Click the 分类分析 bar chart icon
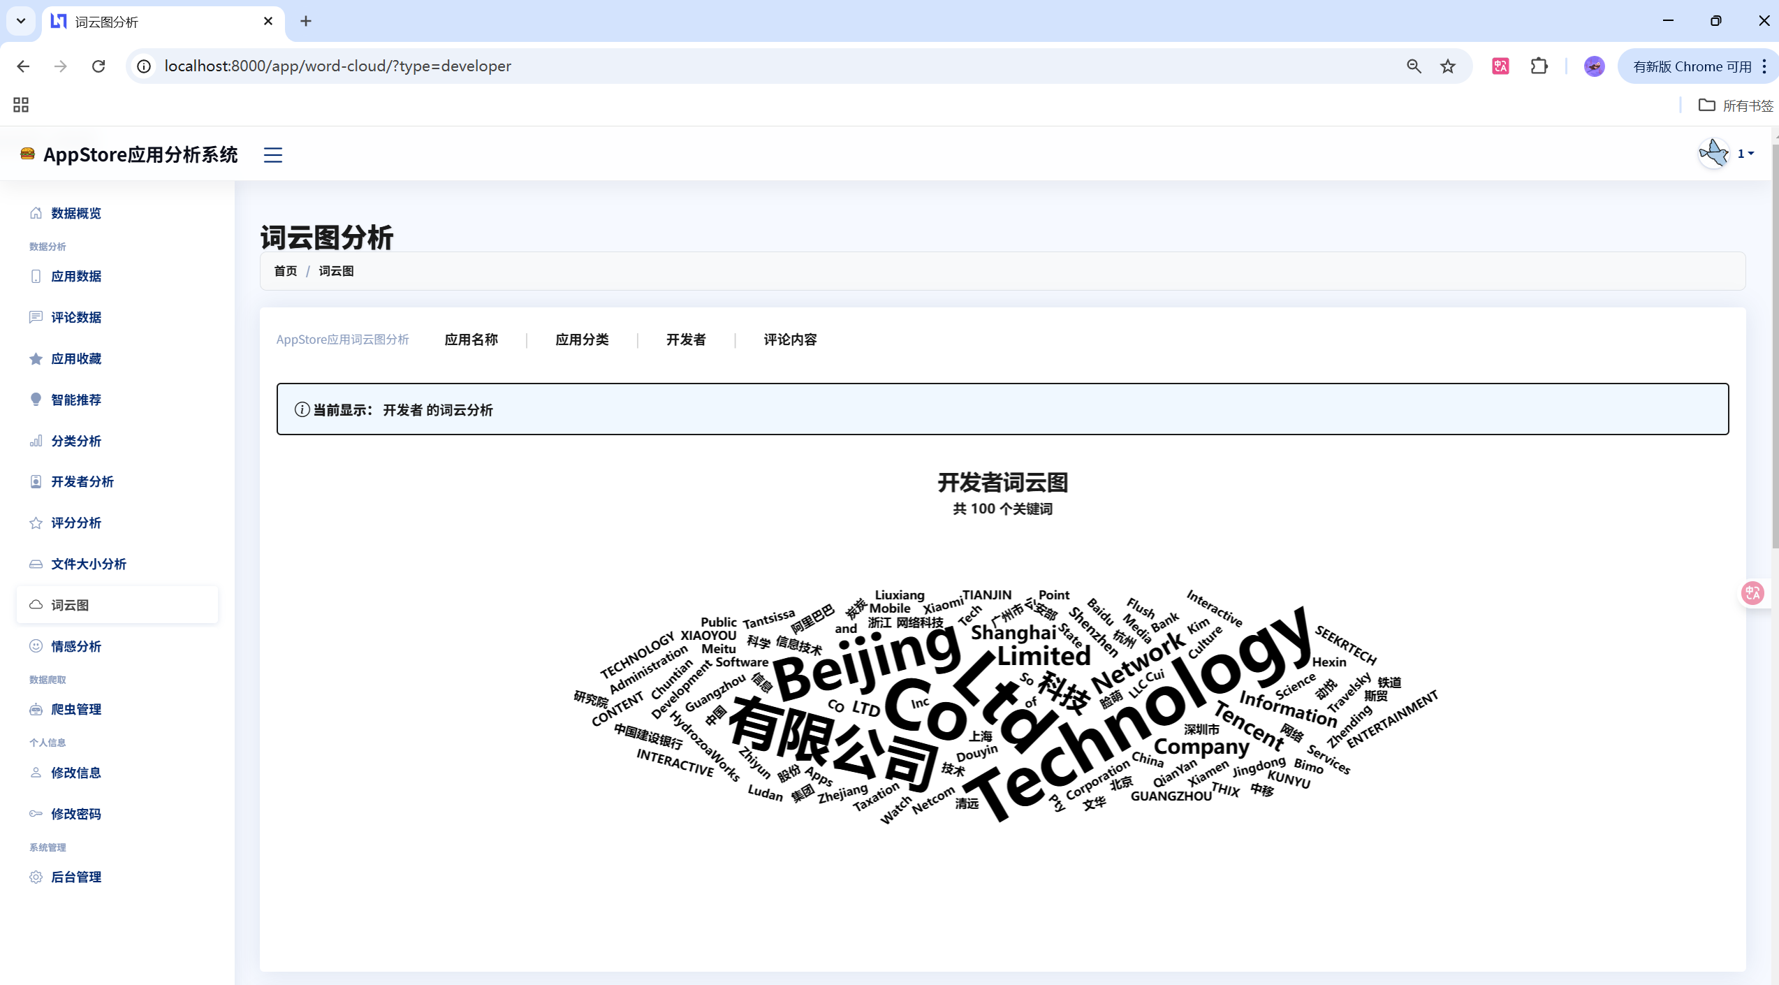1779x985 pixels. coord(36,441)
